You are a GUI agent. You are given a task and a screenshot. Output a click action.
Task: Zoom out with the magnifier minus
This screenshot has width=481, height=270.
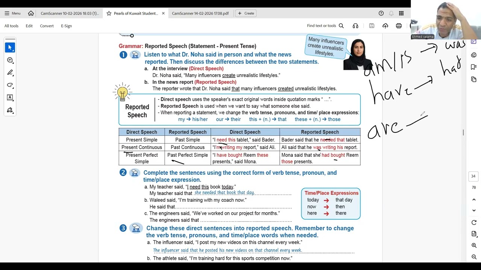[474, 257]
